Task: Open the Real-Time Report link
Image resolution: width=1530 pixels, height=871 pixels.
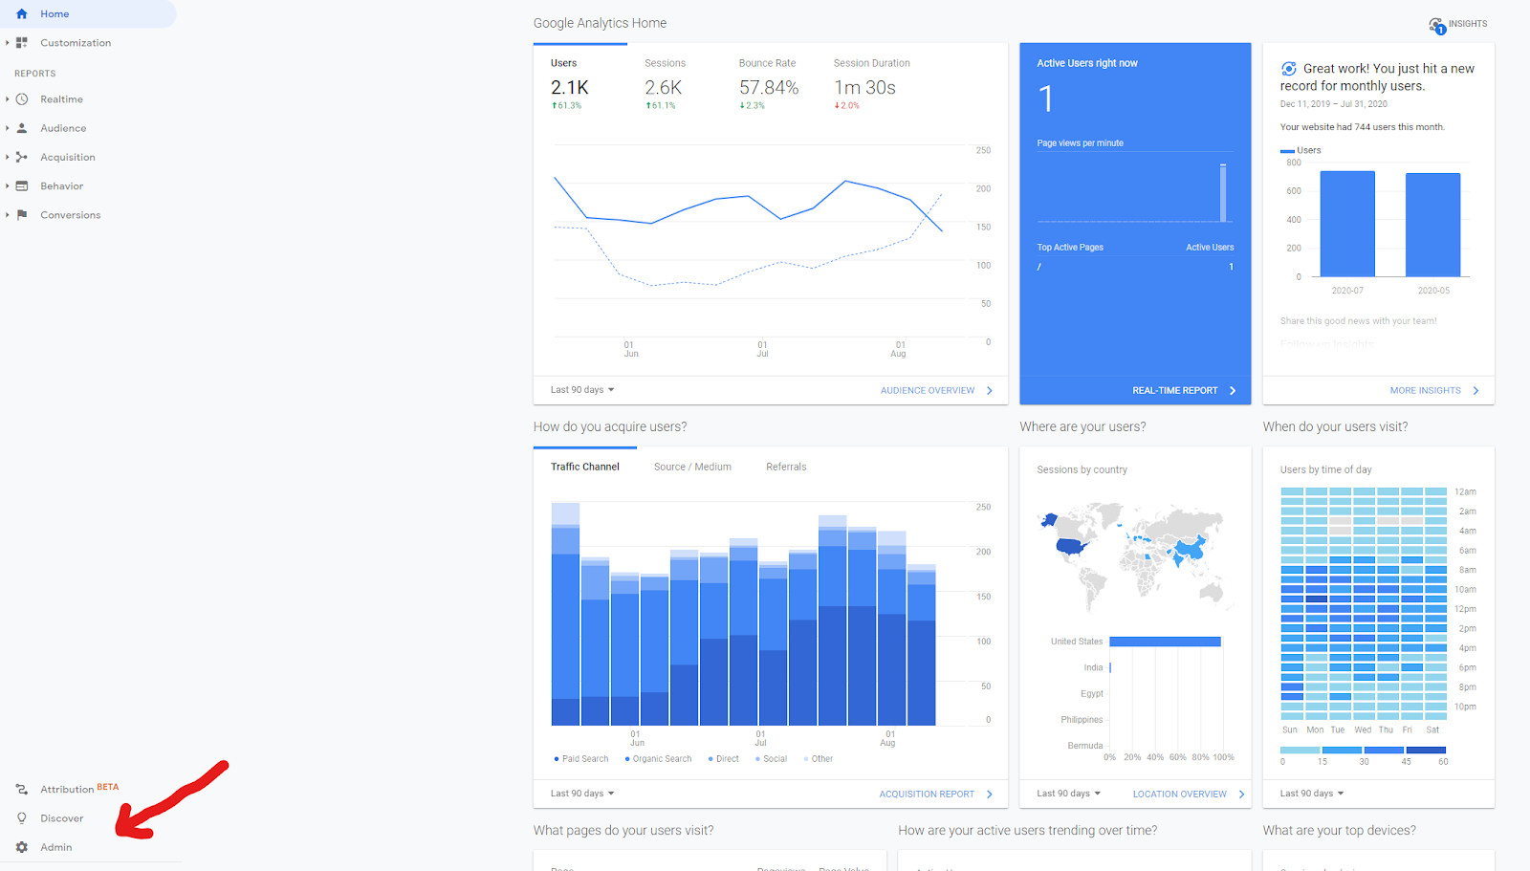Action: point(1184,390)
